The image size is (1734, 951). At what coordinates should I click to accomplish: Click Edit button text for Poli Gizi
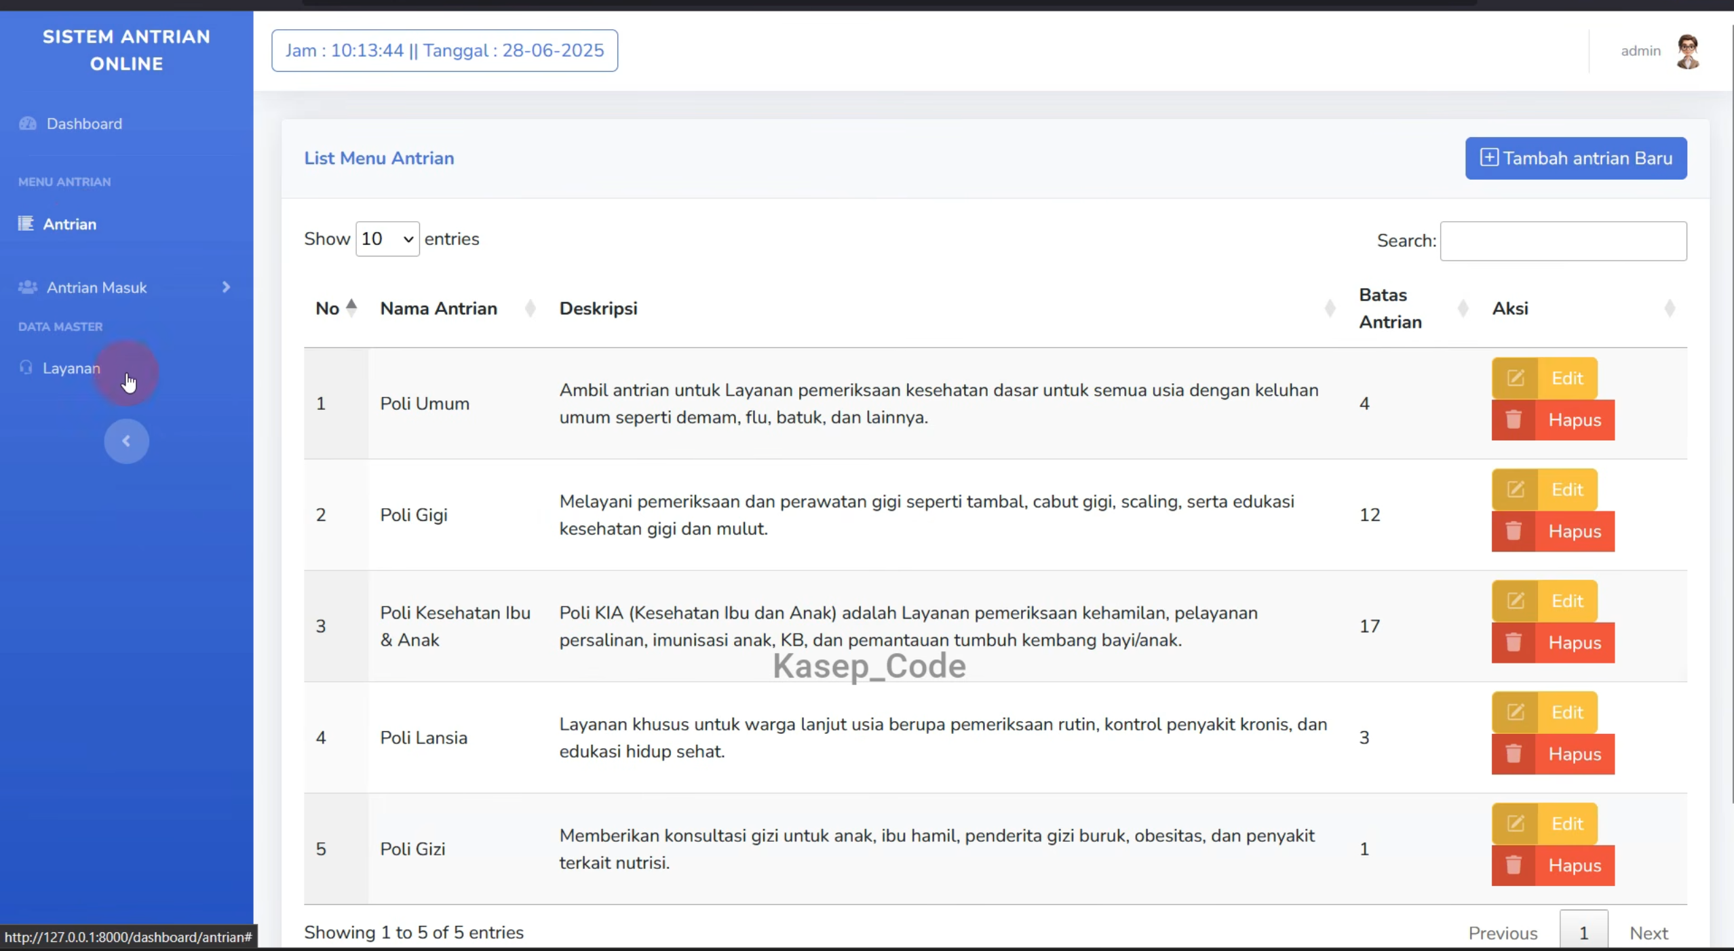1567,823
